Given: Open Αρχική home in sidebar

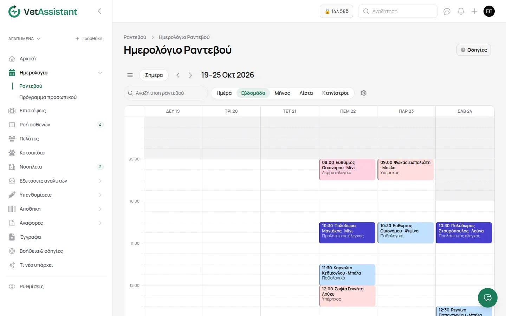Looking at the screenshot, I should (x=56, y=59).
